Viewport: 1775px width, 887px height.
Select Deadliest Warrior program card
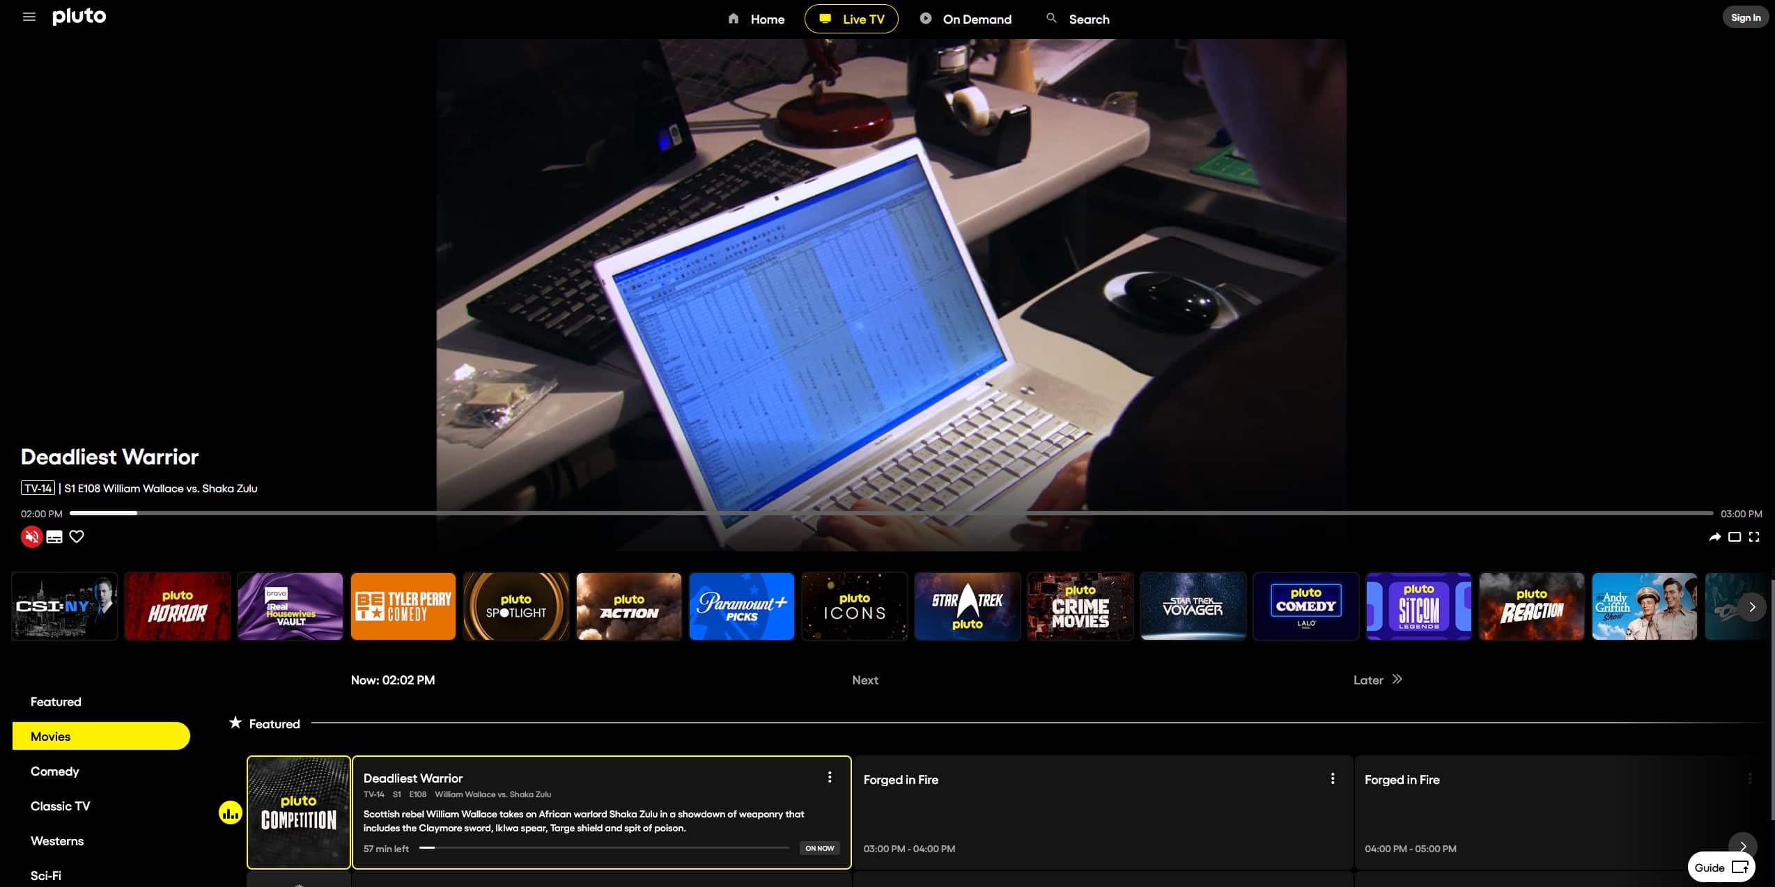click(602, 813)
